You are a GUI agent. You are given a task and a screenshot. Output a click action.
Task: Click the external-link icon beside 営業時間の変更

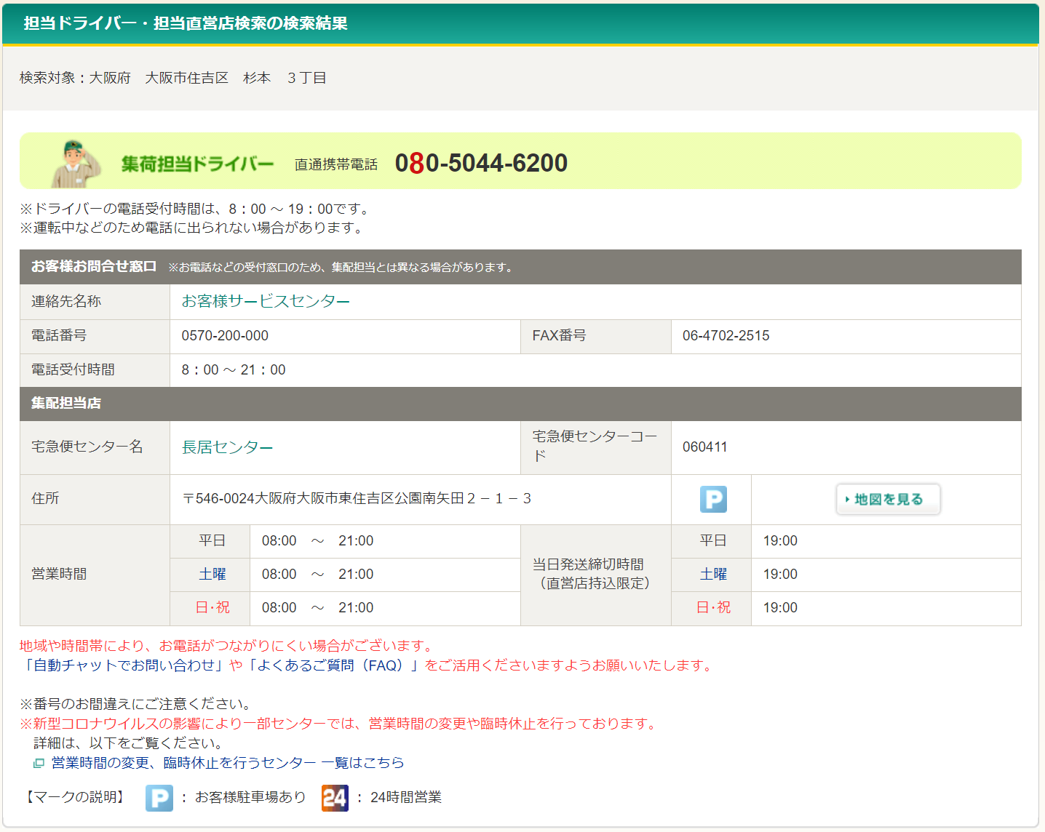tap(39, 763)
